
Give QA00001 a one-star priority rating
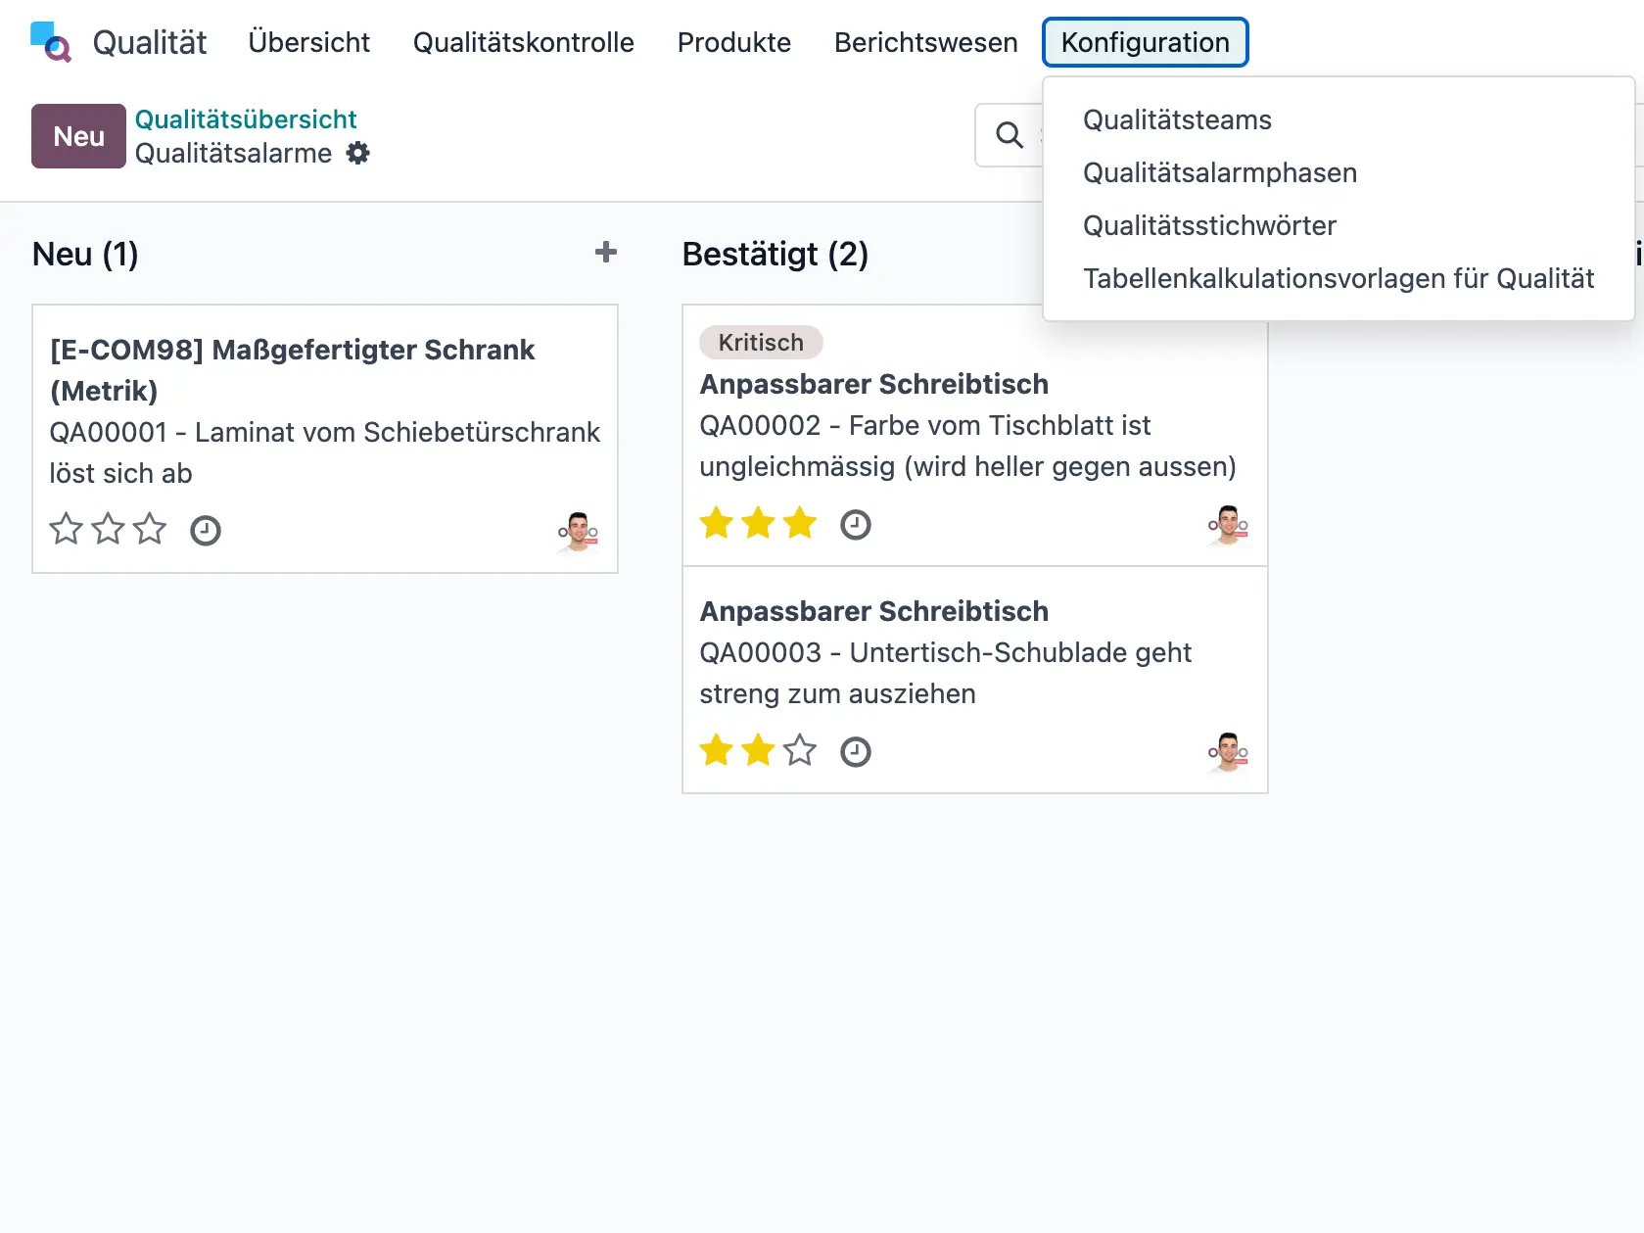point(65,529)
